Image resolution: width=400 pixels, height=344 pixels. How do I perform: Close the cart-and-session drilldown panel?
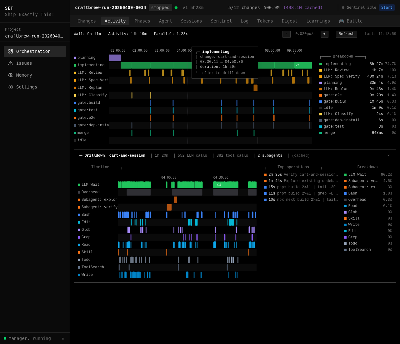point(388,155)
